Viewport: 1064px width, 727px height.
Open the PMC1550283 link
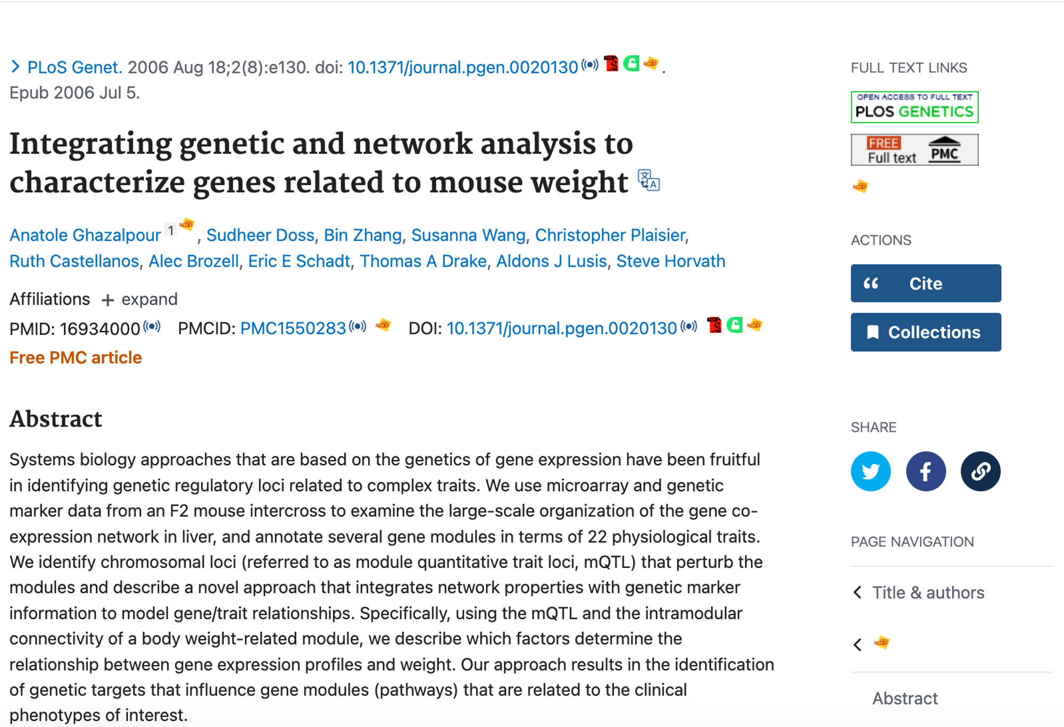pyautogui.click(x=293, y=329)
